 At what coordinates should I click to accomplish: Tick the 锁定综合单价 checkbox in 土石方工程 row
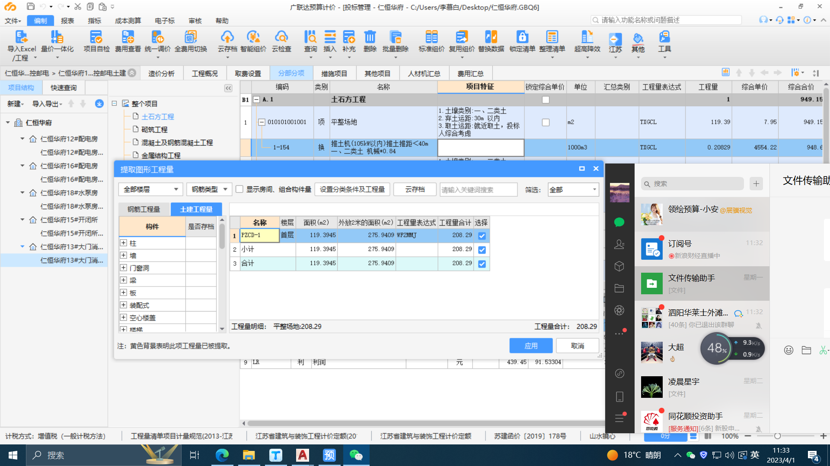[546, 100]
